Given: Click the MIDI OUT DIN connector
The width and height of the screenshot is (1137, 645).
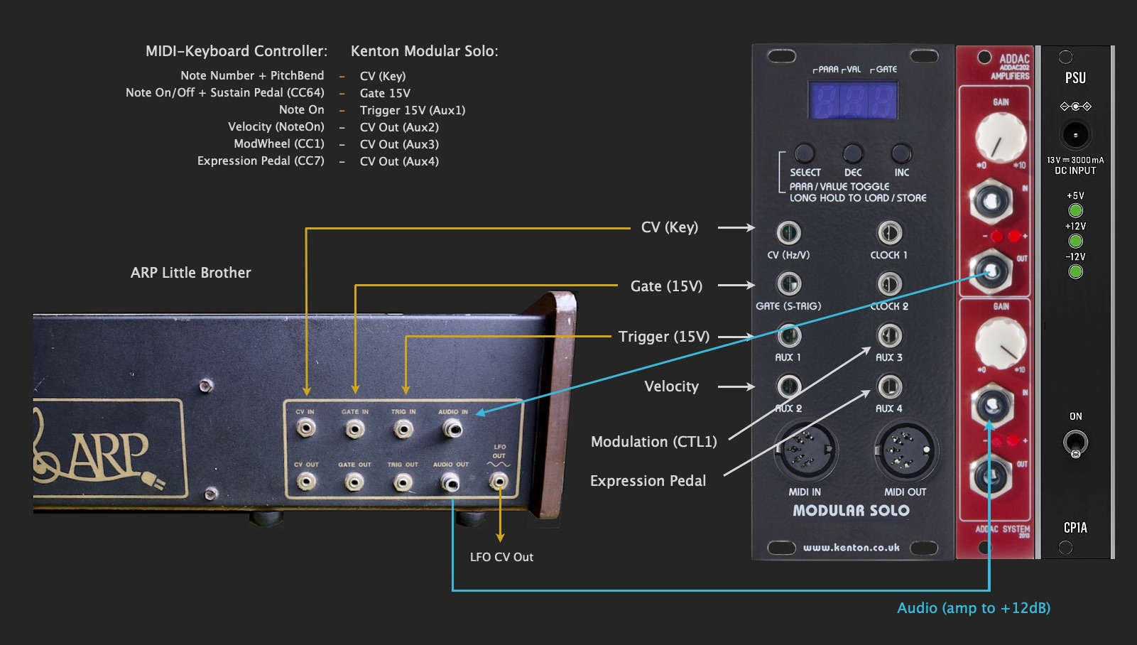Looking at the screenshot, I should (x=905, y=451).
